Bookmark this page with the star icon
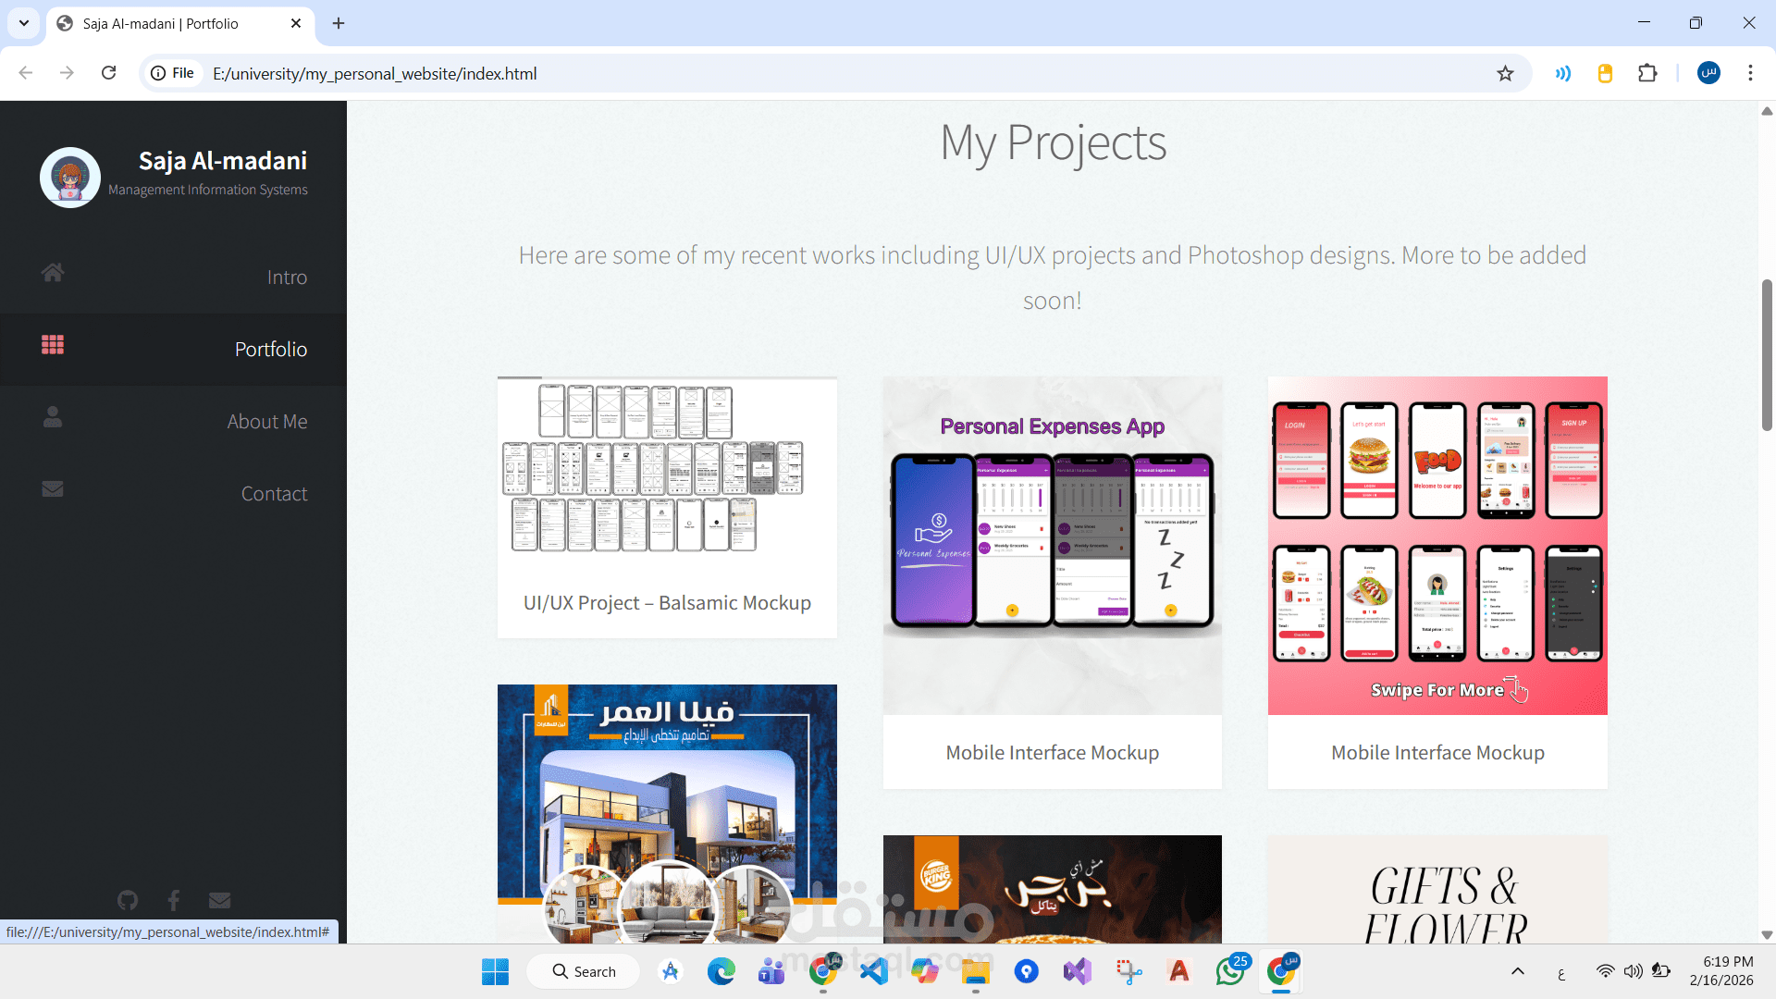The height and width of the screenshot is (999, 1776). tap(1505, 74)
